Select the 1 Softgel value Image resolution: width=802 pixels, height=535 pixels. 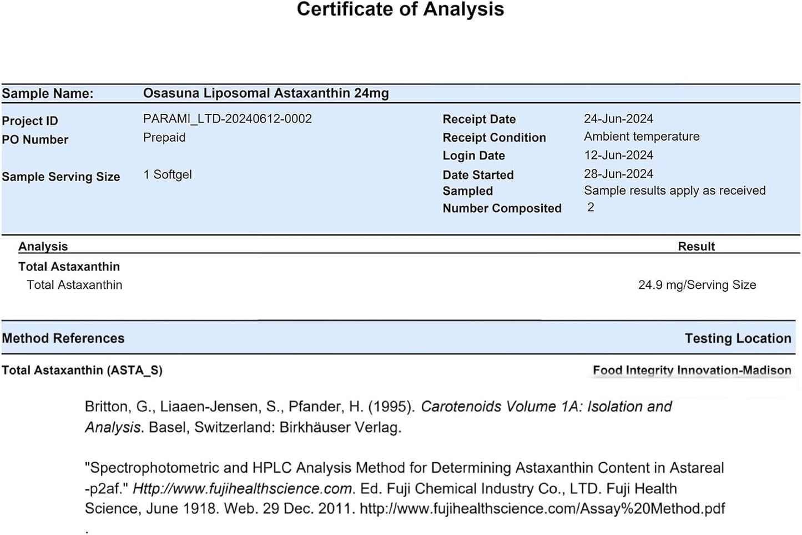(x=168, y=174)
